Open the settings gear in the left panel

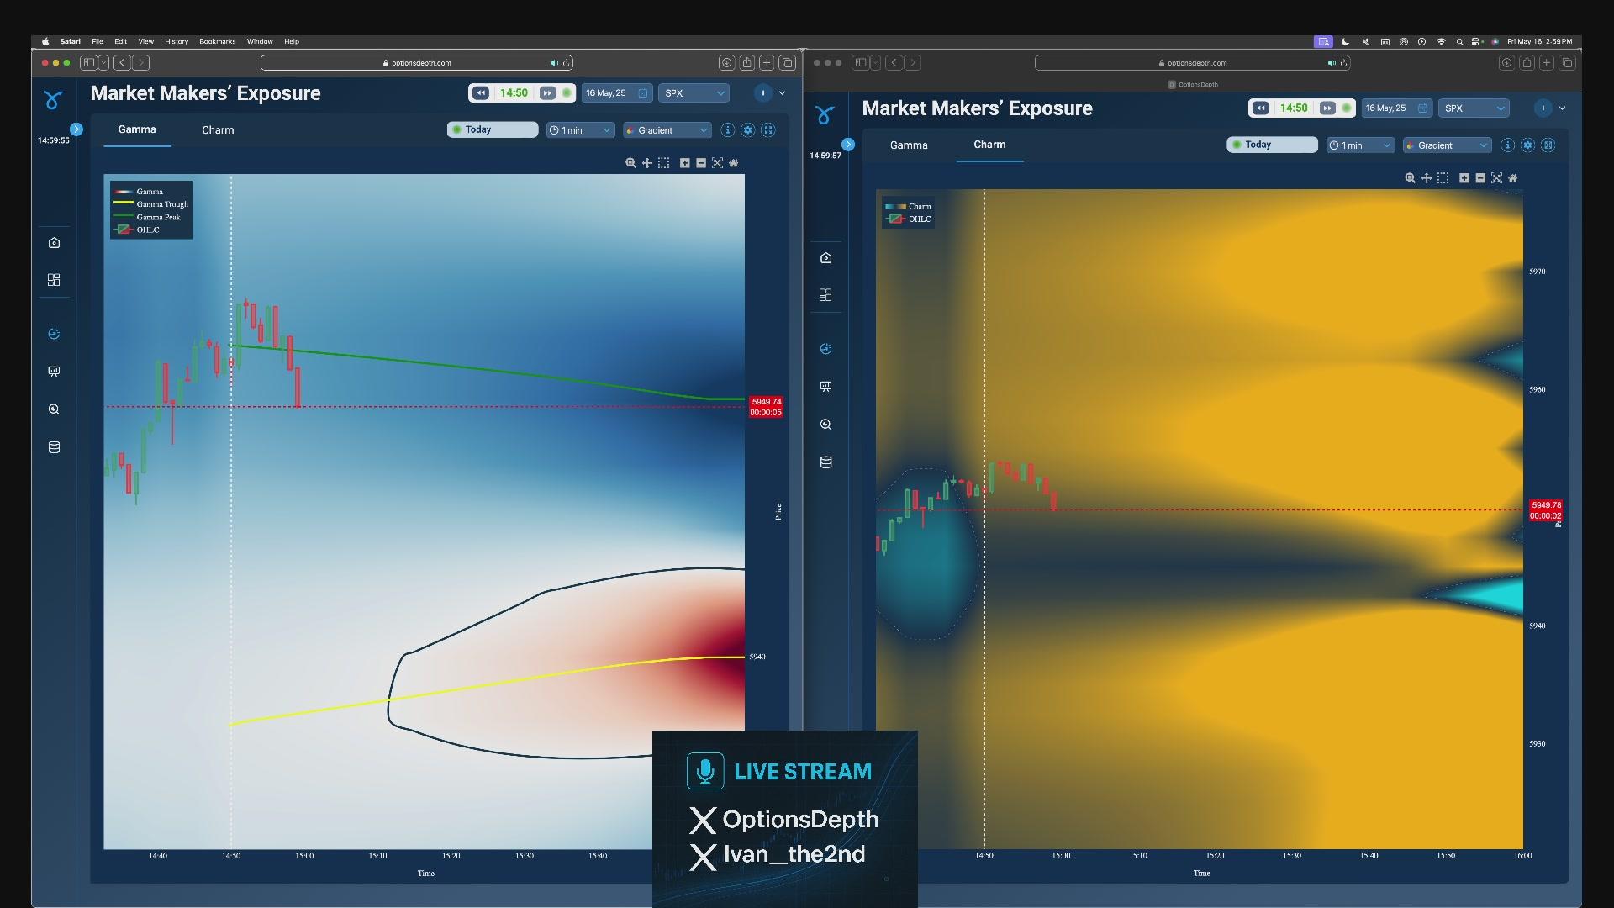[747, 130]
